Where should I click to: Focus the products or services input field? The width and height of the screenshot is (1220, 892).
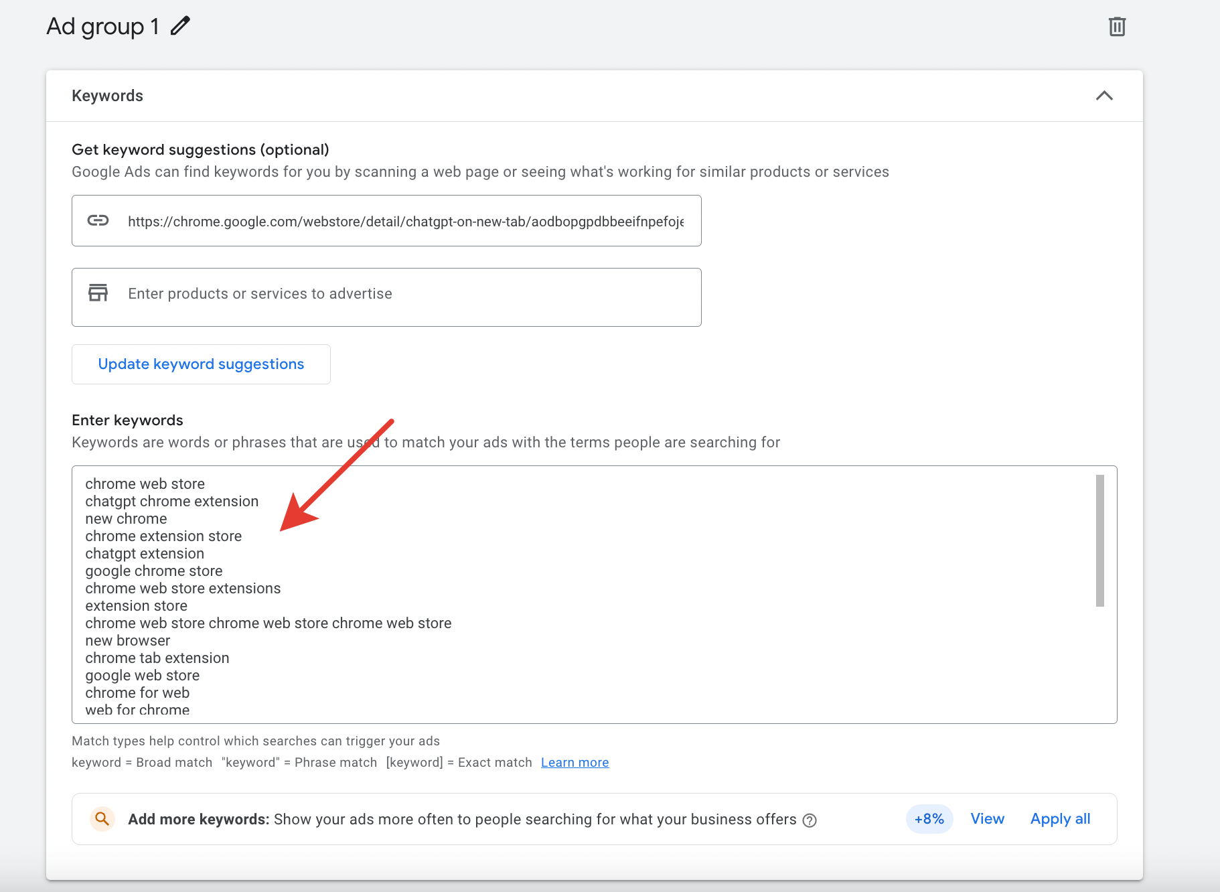405,294
